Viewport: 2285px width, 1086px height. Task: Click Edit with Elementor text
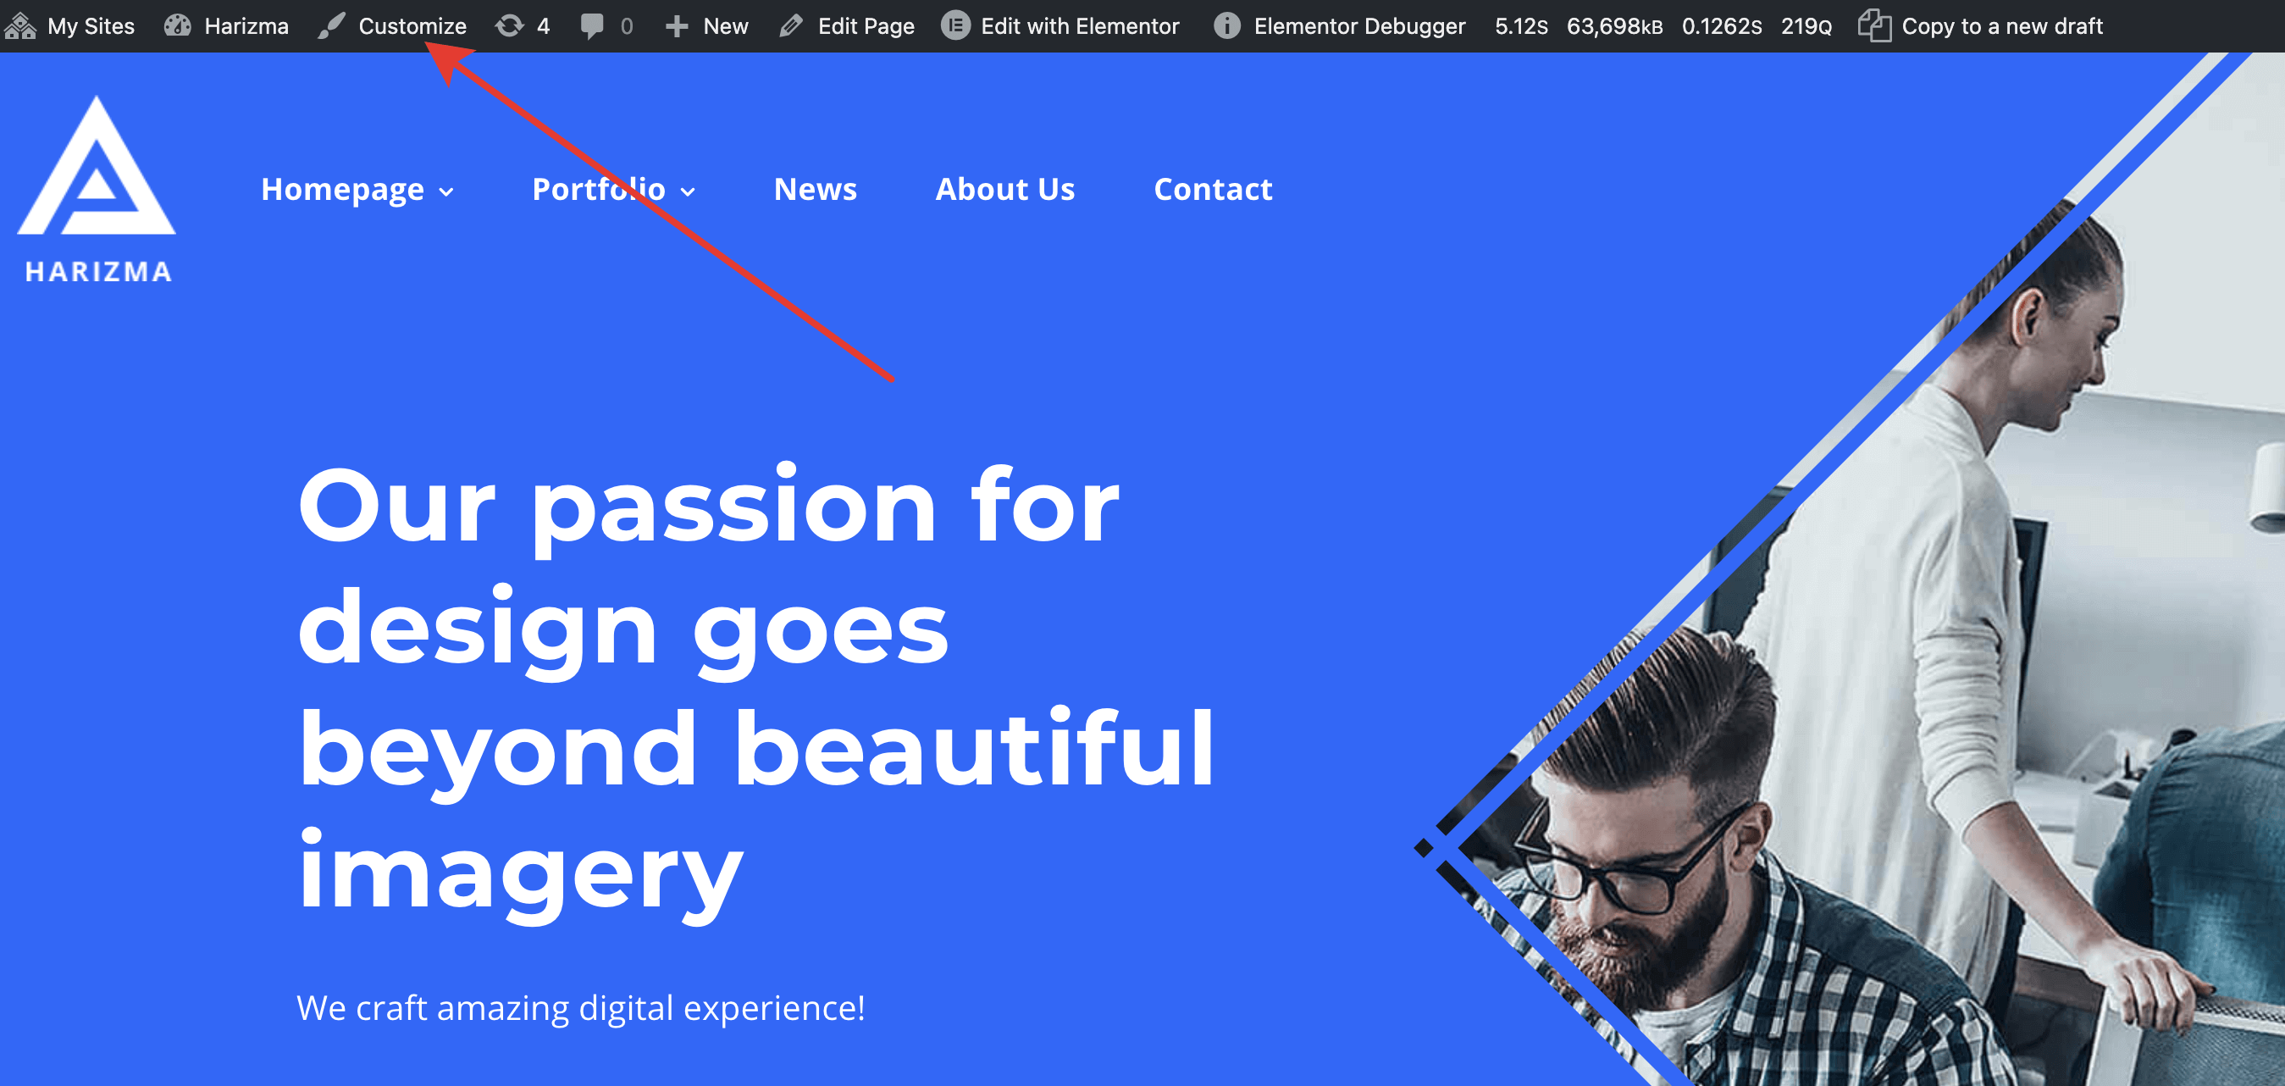click(1080, 25)
